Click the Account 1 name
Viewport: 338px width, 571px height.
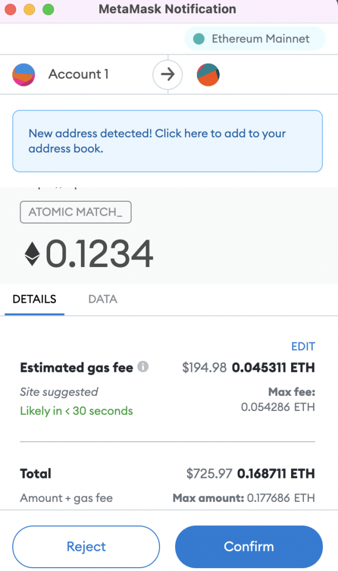[79, 74]
